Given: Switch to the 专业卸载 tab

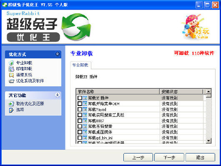Looking at the screenshot, I should (80, 65).
